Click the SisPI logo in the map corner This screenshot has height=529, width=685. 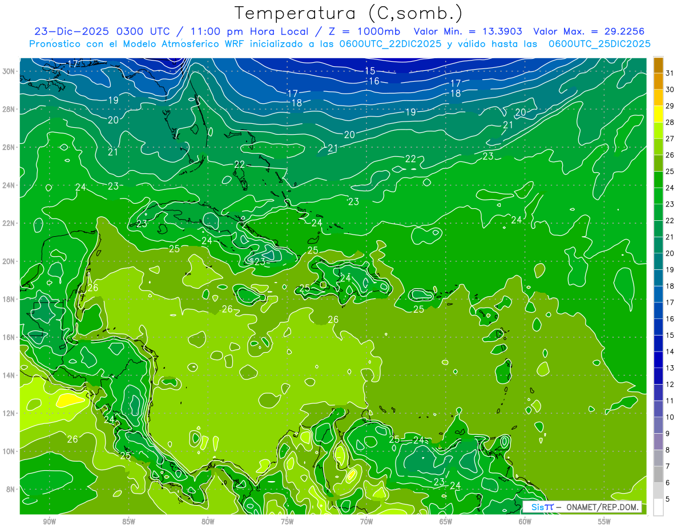(542, 507)
